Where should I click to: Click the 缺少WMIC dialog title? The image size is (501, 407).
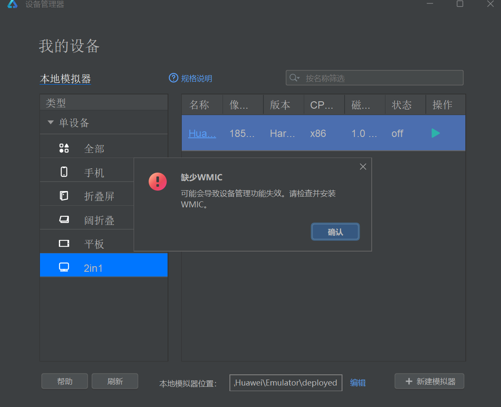pyautogui.click(x=202, y=177)
